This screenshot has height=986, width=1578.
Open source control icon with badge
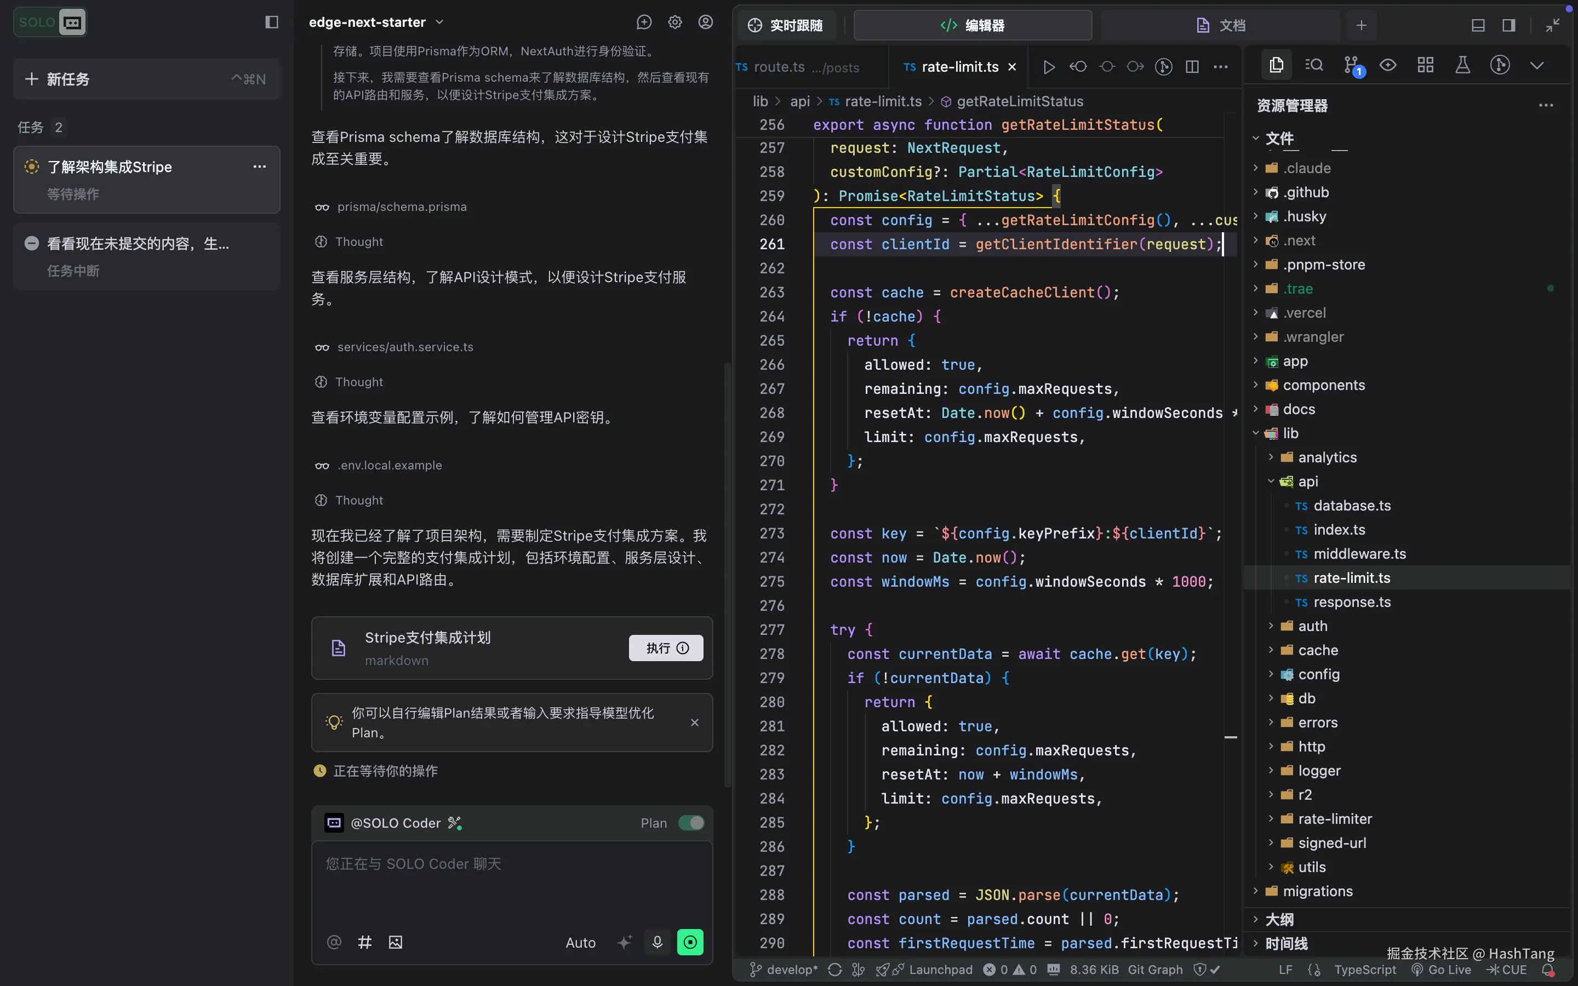[x=1351, y=65]
